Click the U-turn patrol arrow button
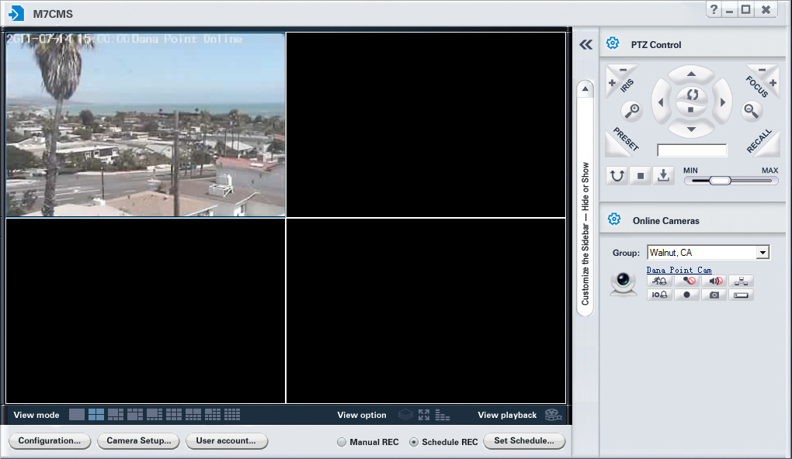The width and height of the screenshot is (792, 459). tap(617, 176)
